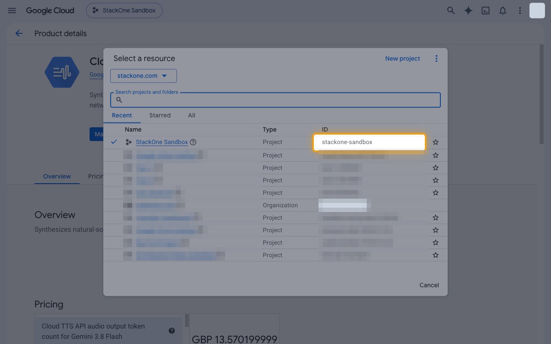The height and width of the screenshot is (344, 551).
Task: Click the help icon beside StackOne Sandbox
Action: (193, 142)
